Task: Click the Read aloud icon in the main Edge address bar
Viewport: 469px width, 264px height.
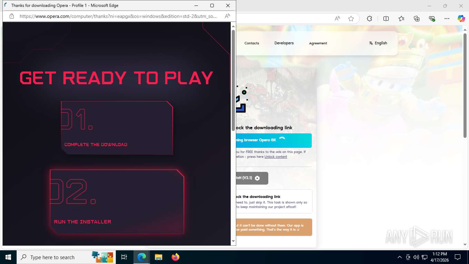Action: [x=337, y=19]
